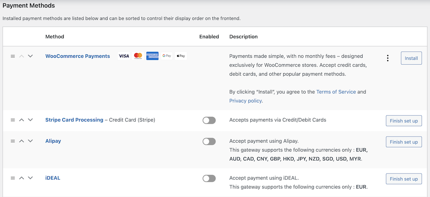The height and width of the screenshot is (197, 430).
Task: Move Stripe Card Processing up in order
Action: click(21, 120)
